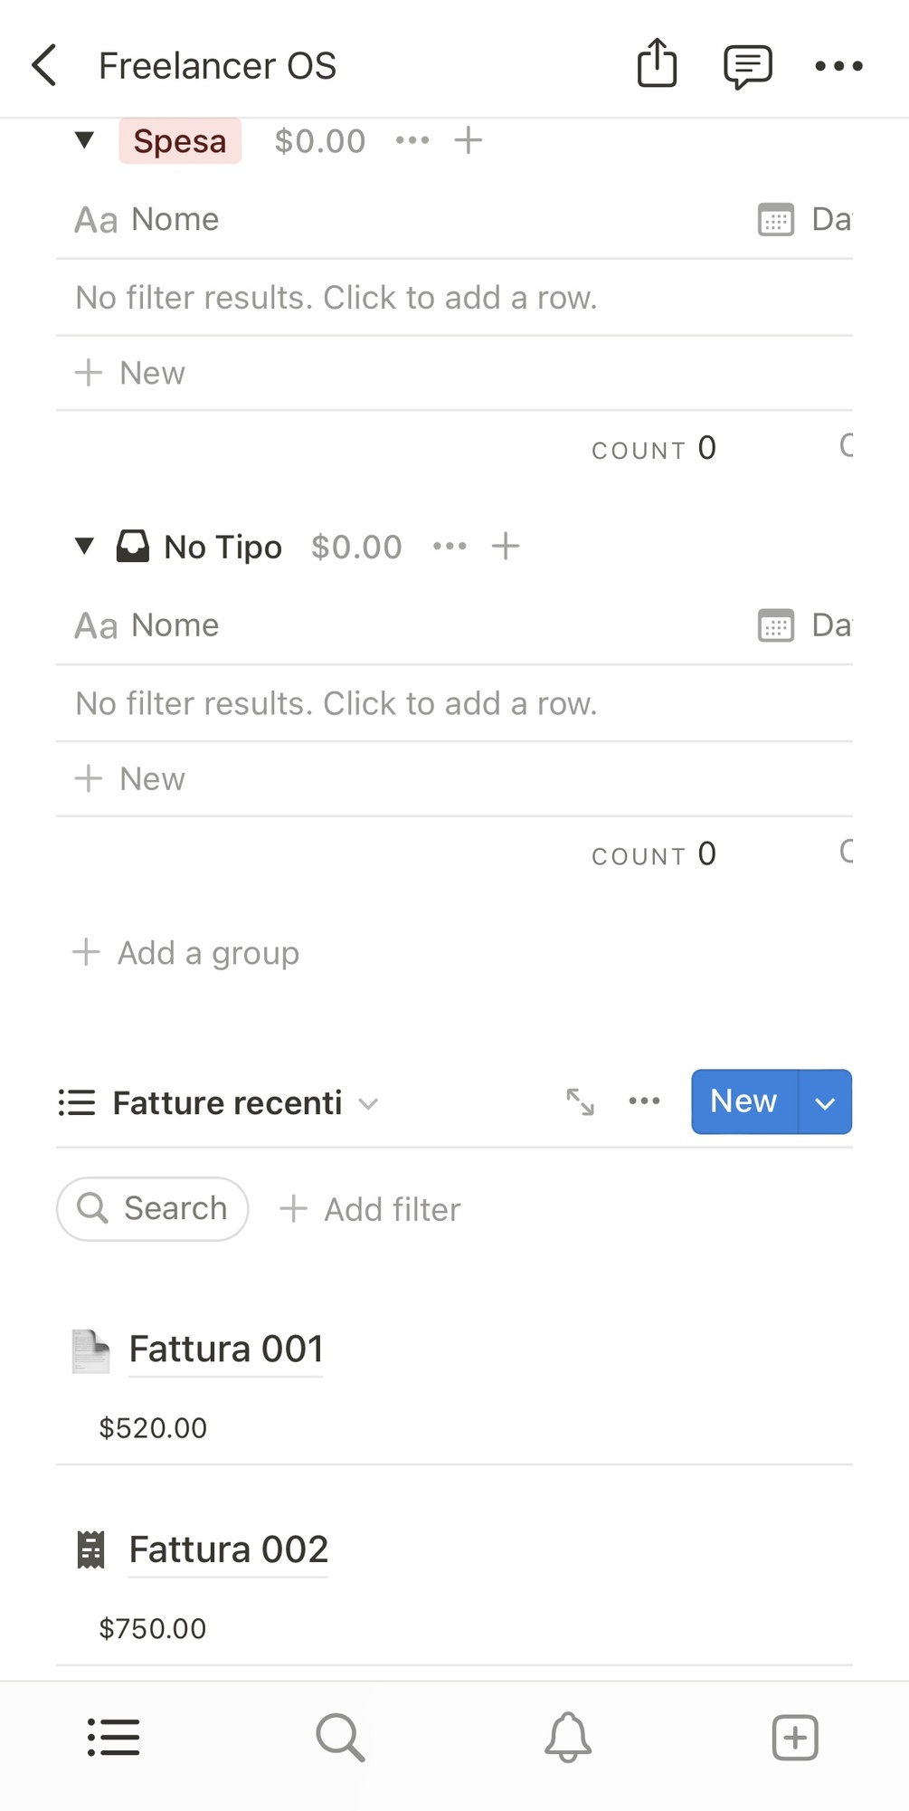Open Spesa group options menu
Image resolution: width=909 pixels, height=1811 pixels.
[412, 140]
